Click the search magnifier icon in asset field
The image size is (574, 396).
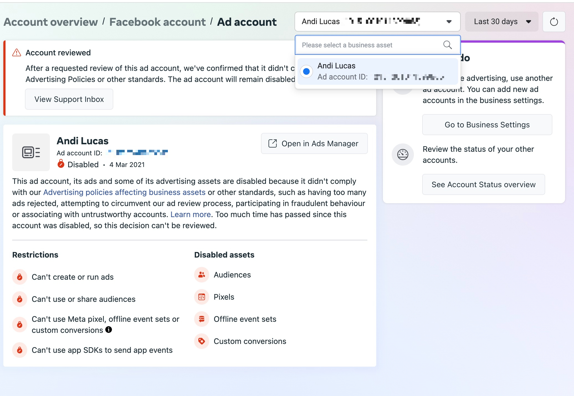(447, 45)
